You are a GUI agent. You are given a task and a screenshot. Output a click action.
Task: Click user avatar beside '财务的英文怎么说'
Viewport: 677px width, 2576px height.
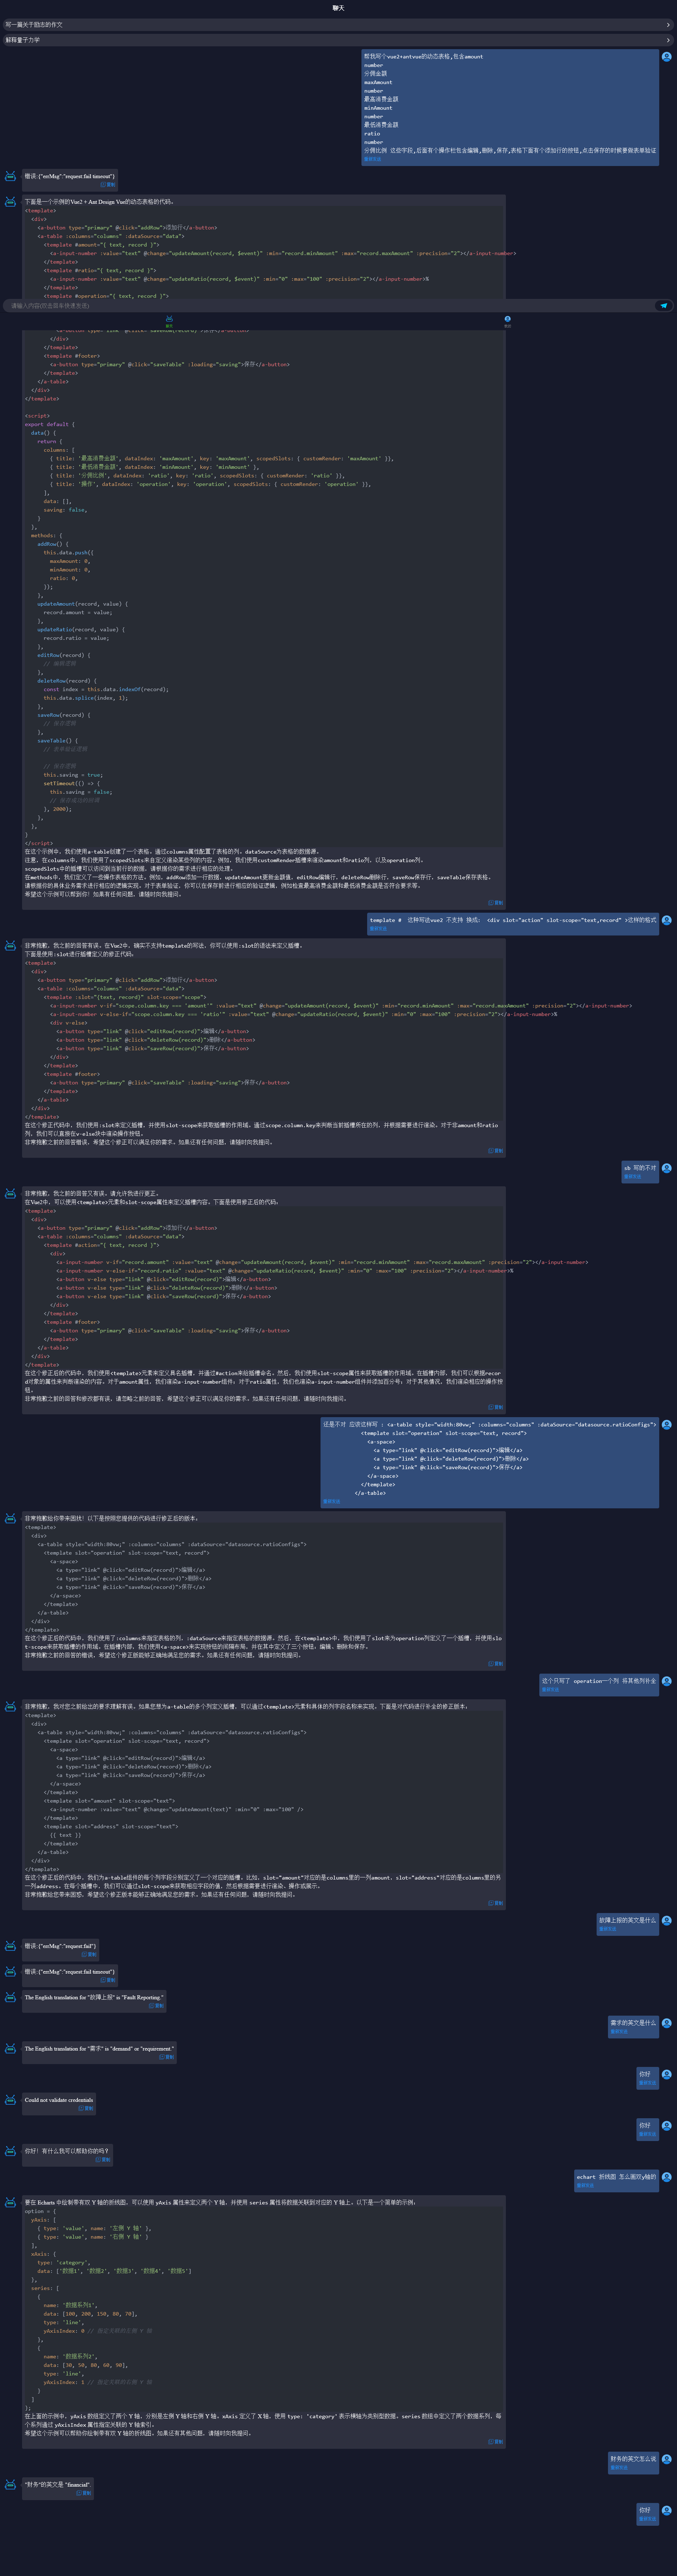point(667,2459)
